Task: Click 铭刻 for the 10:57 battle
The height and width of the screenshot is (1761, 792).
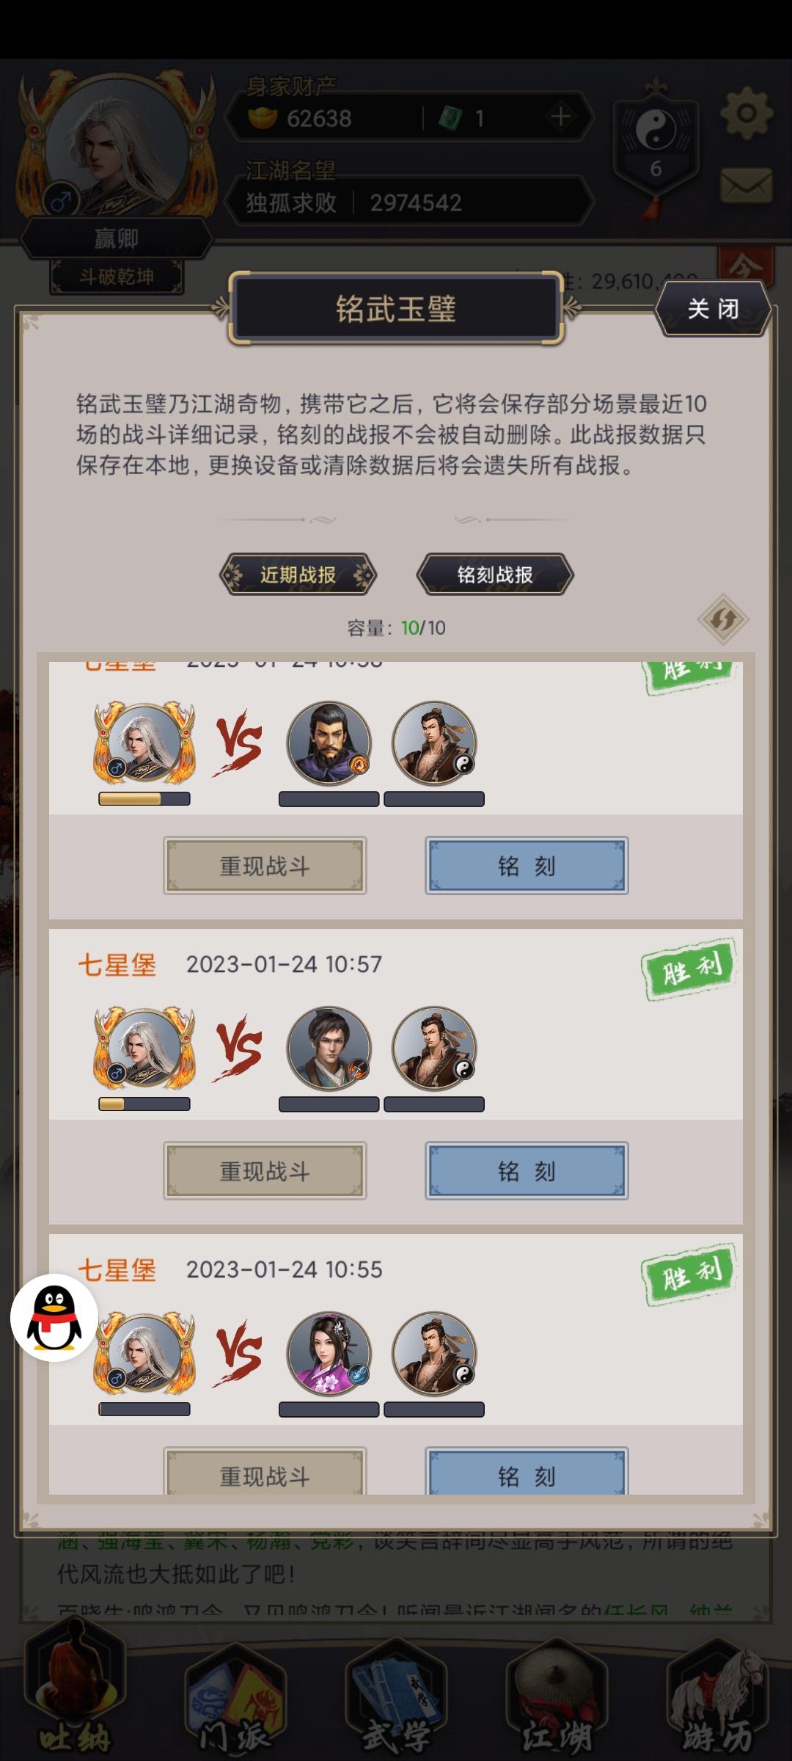Action: click(x=527, y=1171)
